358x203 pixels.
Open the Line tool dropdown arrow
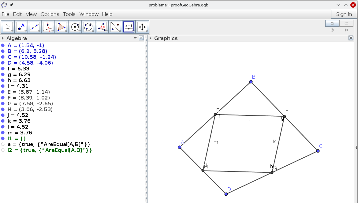pos(39,31)
